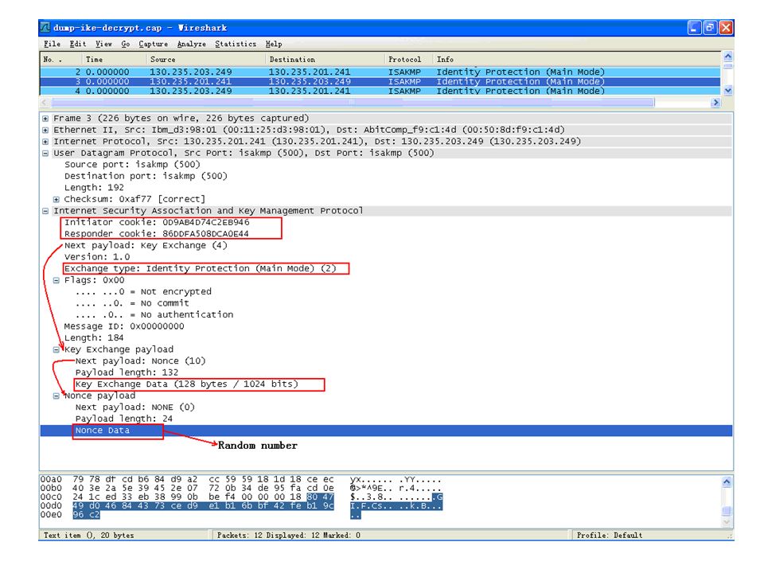This screenshot has height=573, width=764.
Task: Select the Message ID: 0x00000000 line
Action: pos(124,326)
